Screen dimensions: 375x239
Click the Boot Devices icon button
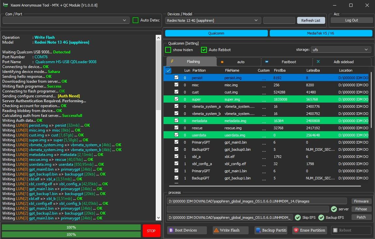171,230
